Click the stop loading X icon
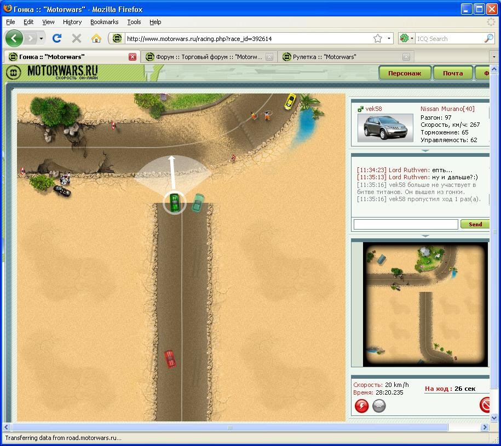This screenshot has width=501, height=446. [x=77, y=39]
